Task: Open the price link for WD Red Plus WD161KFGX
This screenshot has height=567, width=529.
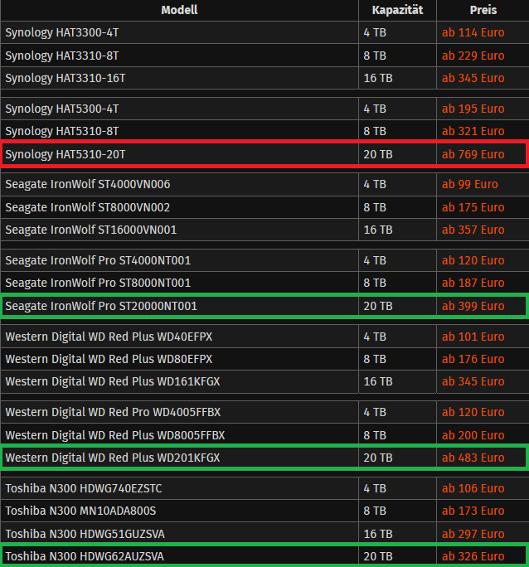Action: coord(473,381)
